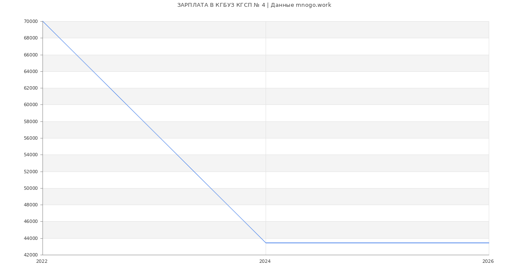Click the 60000 y-axis label

(31, 104)
